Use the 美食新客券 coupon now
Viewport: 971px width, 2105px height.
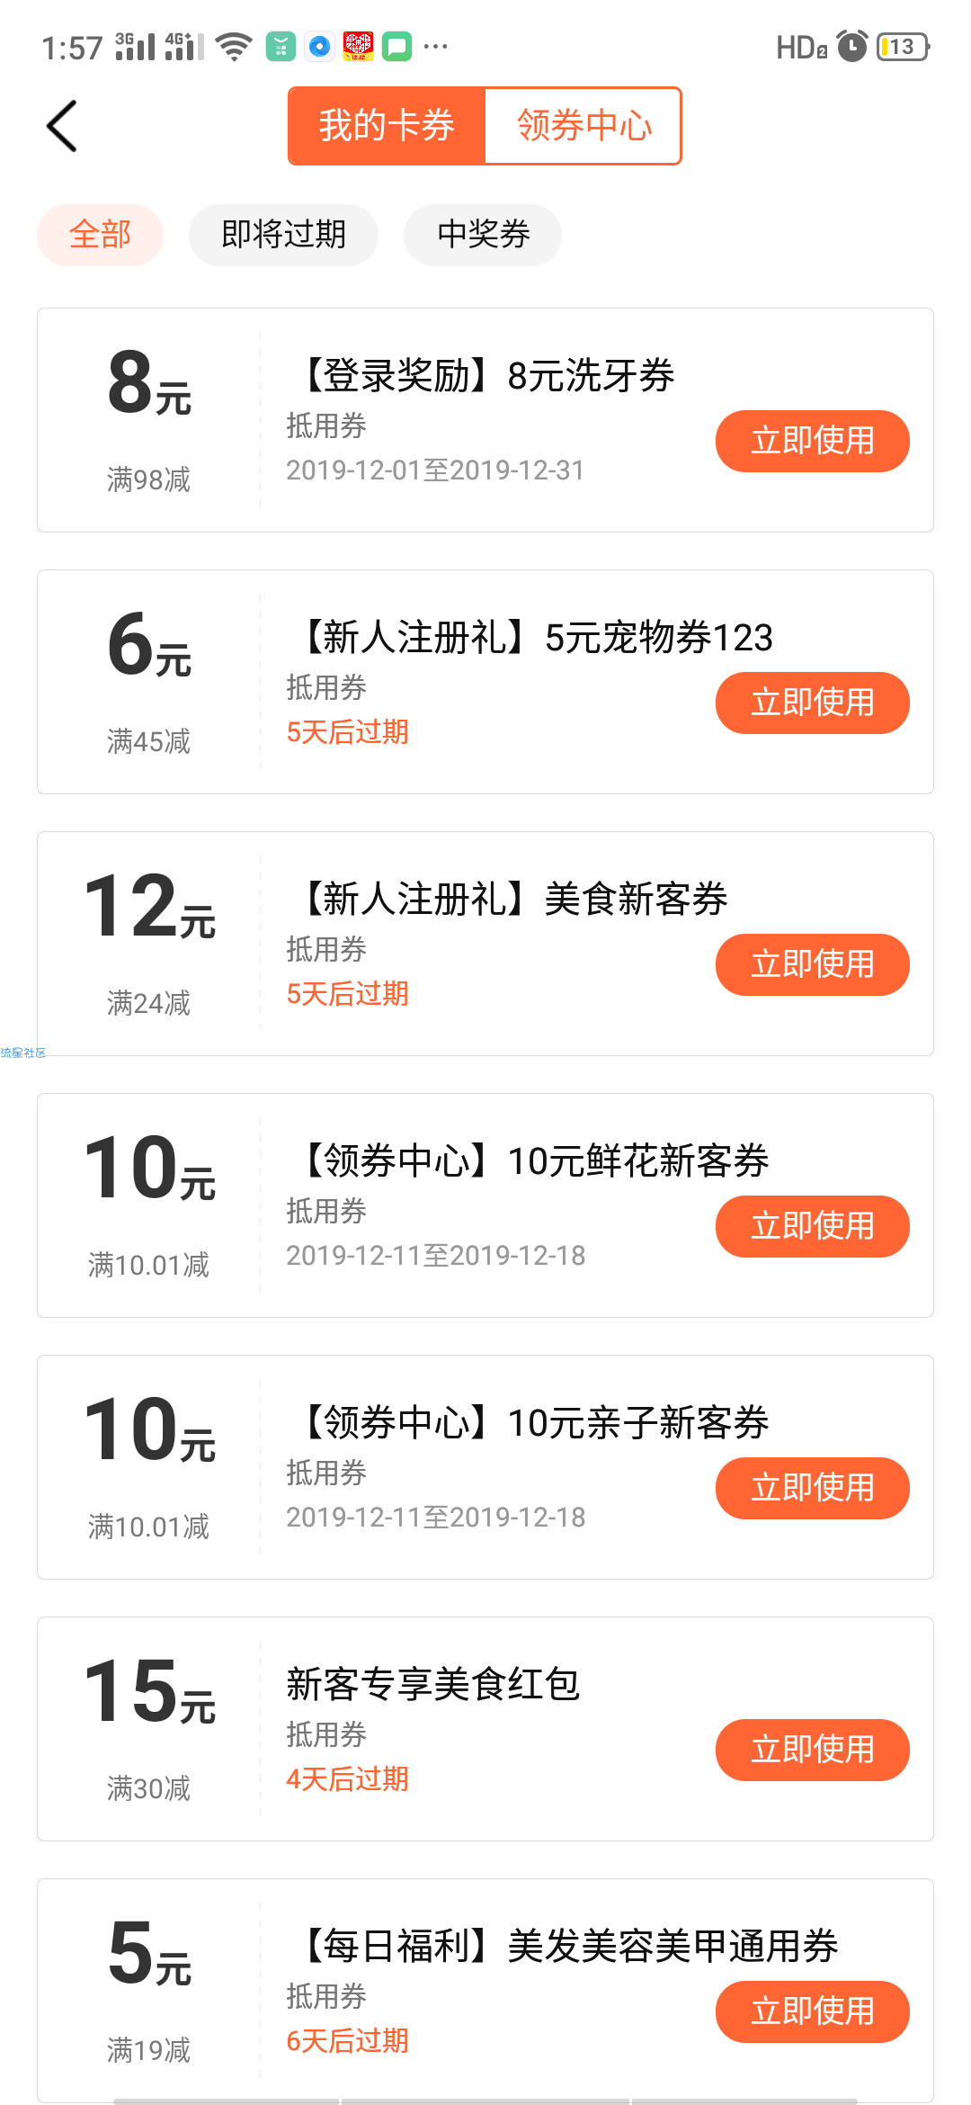813,964
